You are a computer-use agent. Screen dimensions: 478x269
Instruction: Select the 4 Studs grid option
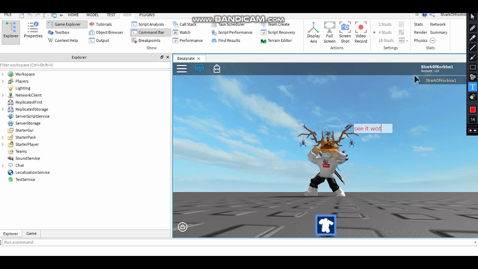pyautogui.click(x=382, y=33)
